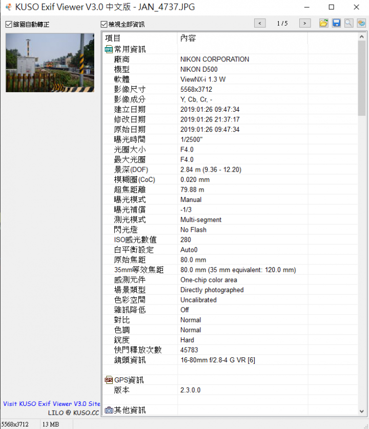Select the -1/3 exposure compensation value
Screen dimensions: 369x429
(186, 210)
